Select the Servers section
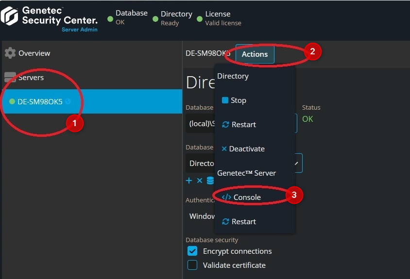This screenshot has width=410, height=279. pyautogui.click(x=31, y=77)
